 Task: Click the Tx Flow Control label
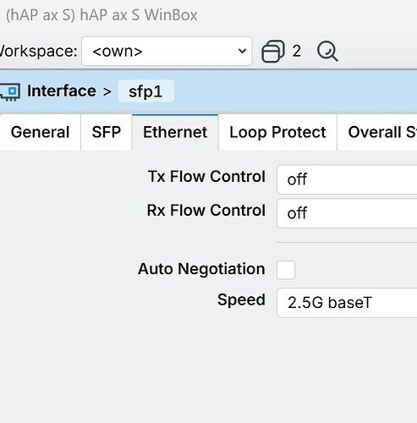(x=206, y=177)
